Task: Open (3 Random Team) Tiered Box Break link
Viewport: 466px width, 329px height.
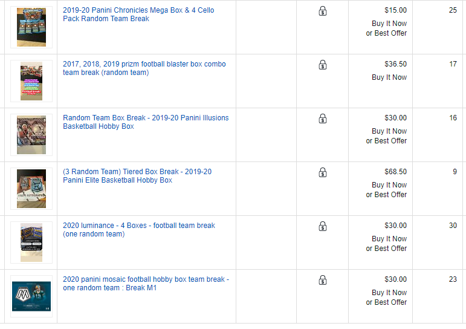Action: coord(137,176)
